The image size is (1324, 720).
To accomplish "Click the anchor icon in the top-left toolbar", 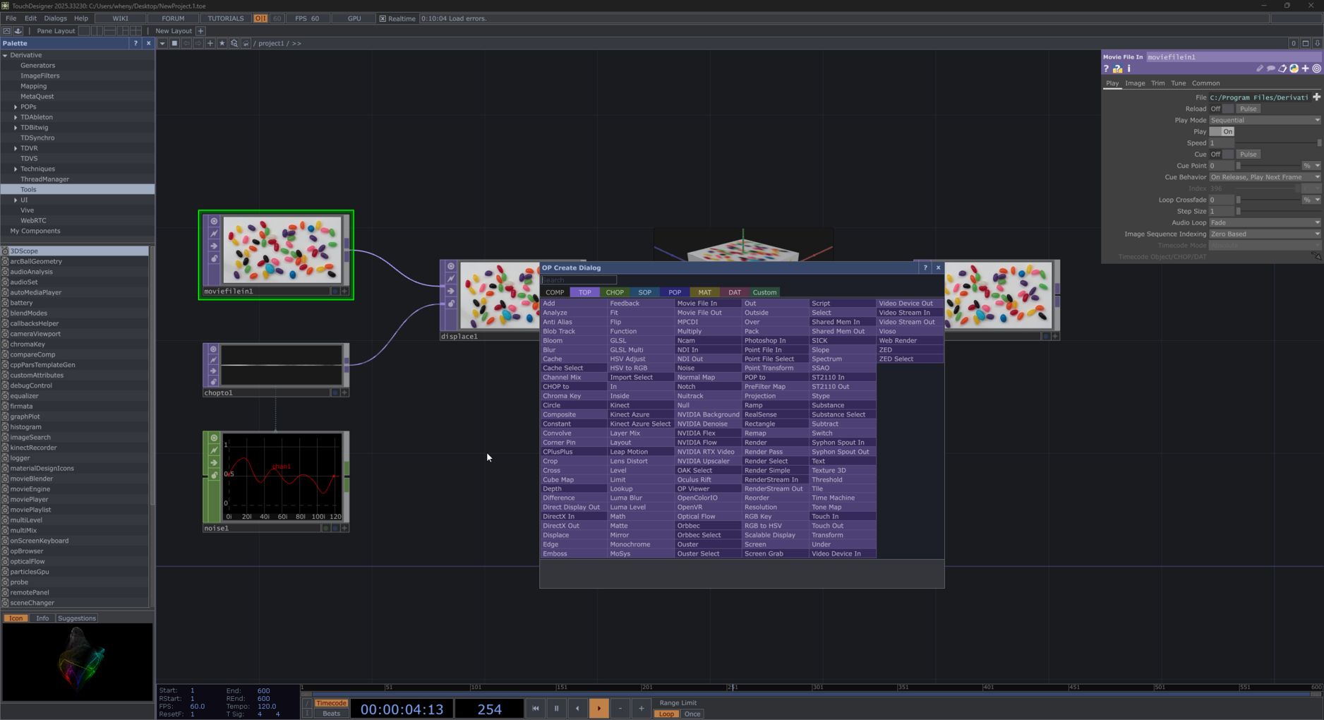I will (x=18, y=31).
